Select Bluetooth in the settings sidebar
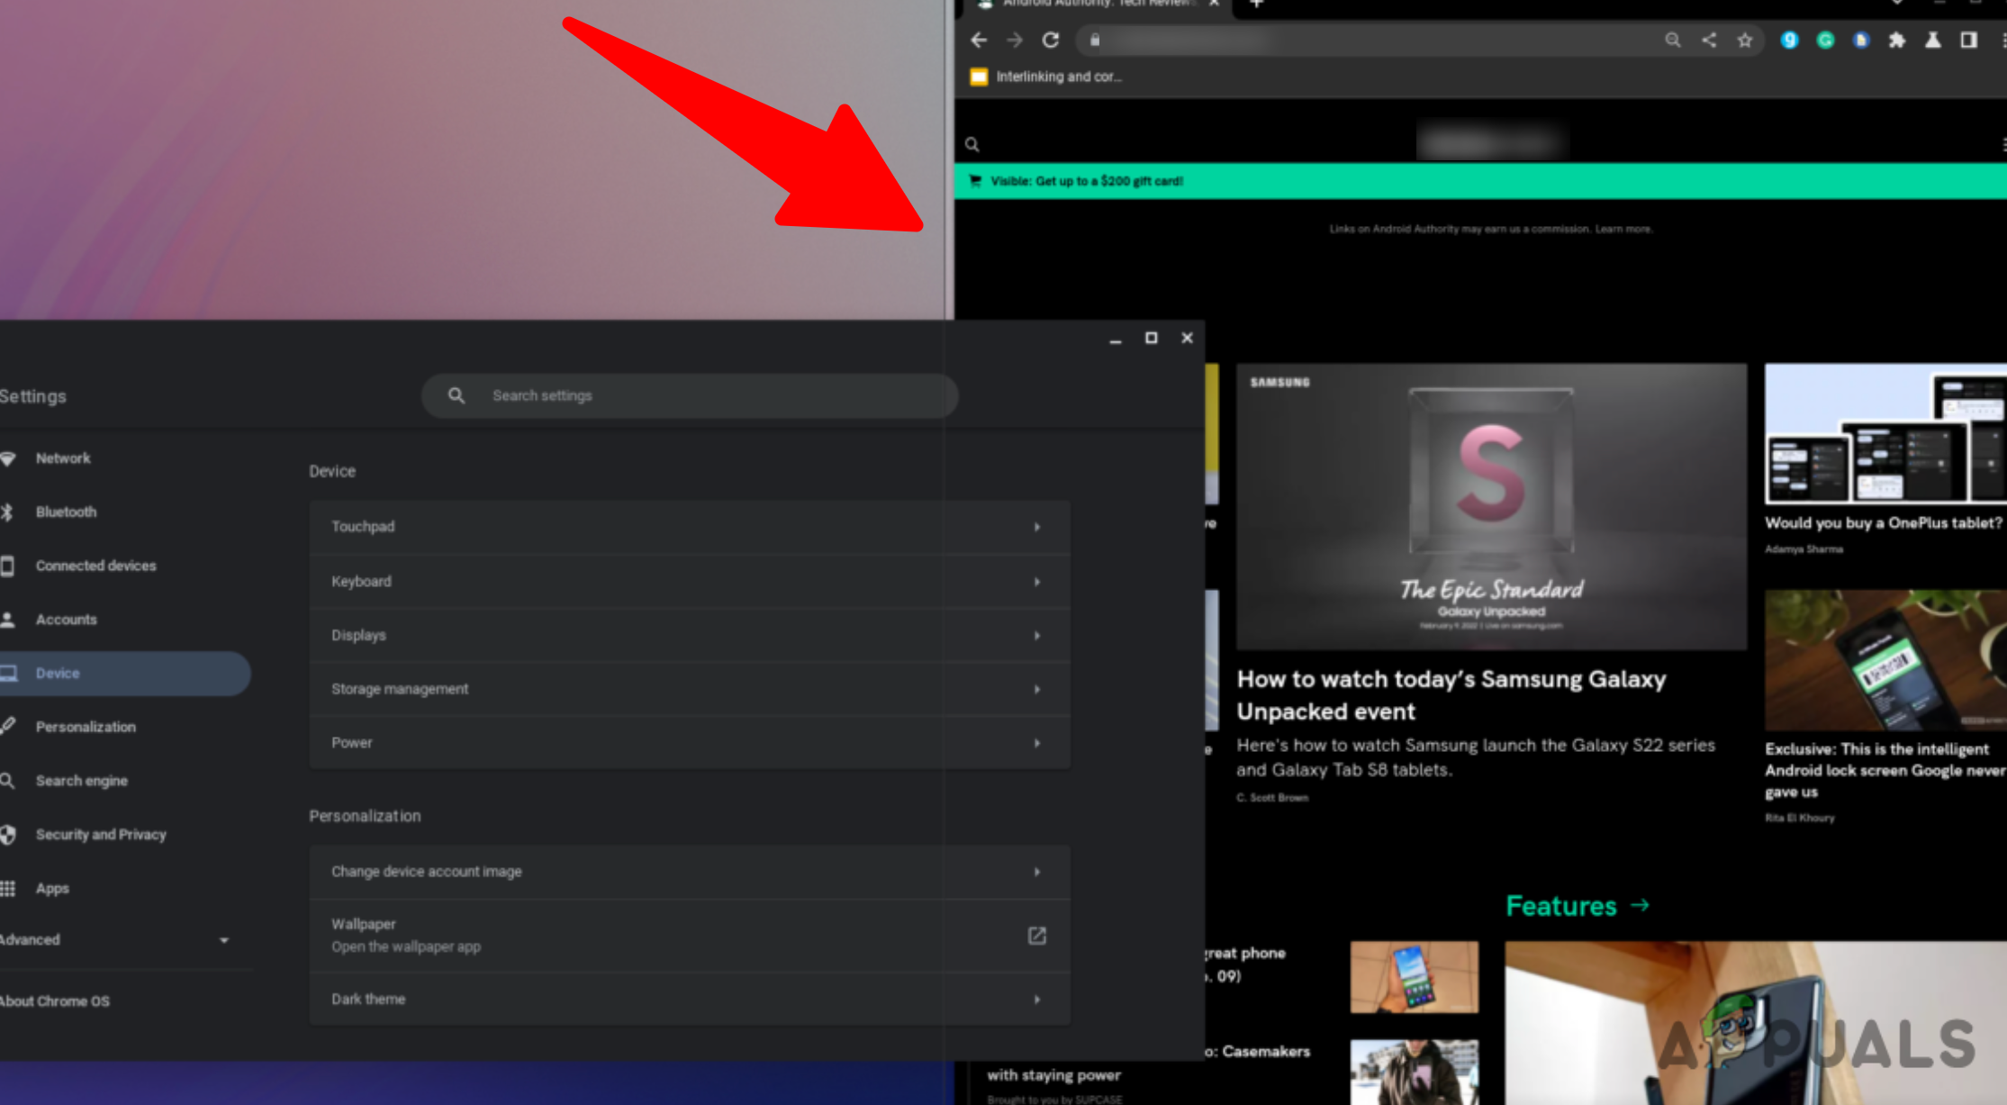Image resolution: width=2007 pixels, height=1105 pixels. tap(66, 512)
